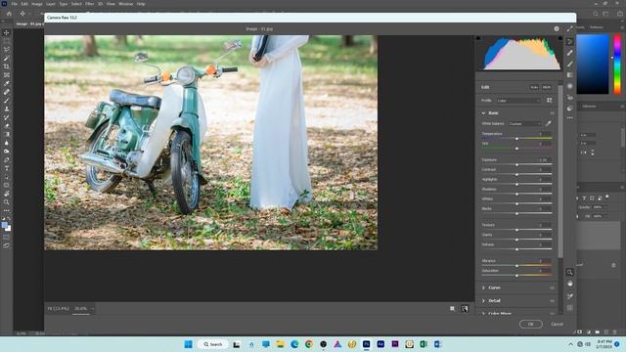Screen dimensions: 626x352
Task: Select Photoshop's Eyedropper tool
Action: point(7,83)
